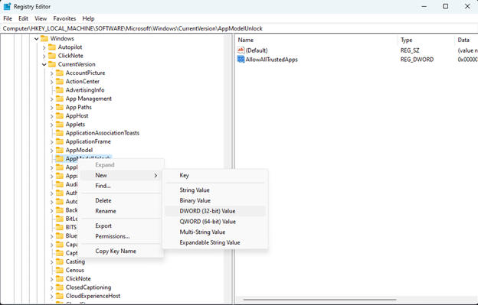The height and width of the screenshot is (305, 478).
Task: Select the AccountPicture folder icon
Action: coord(60,73)
